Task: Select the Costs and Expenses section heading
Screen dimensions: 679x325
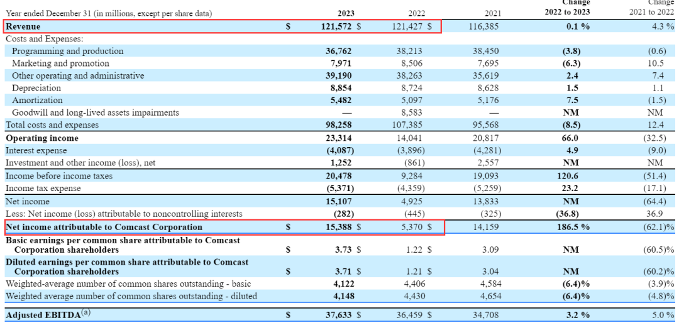Action: click(x=40, y=39)
